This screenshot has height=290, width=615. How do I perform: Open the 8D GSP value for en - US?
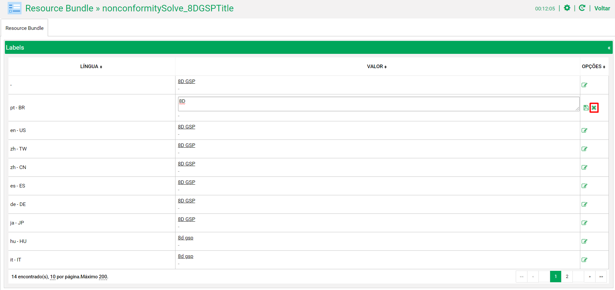[x=187, y=127]
